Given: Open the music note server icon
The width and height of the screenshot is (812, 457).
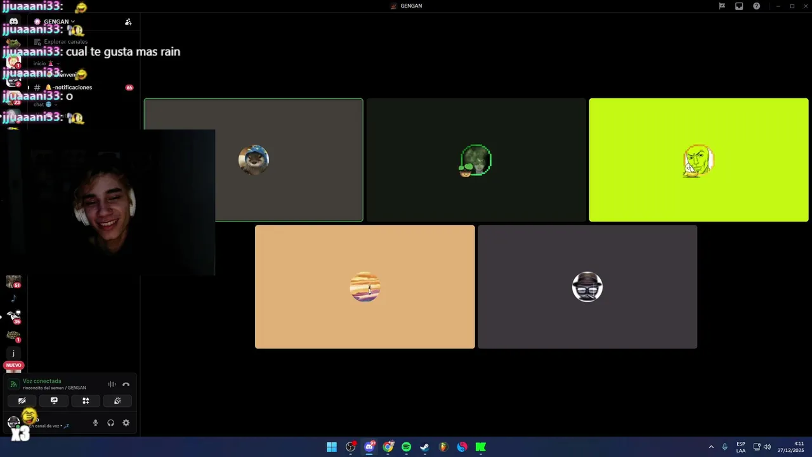Looking at the screenshot, I should tap(13, 299).
